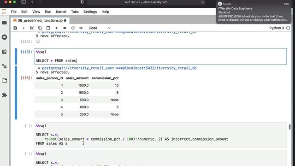Click the 1500.0 sales amount cell

(83, 93)
